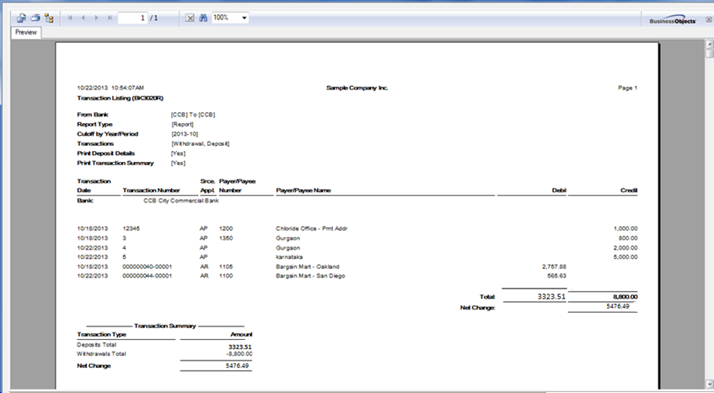Click the Page 1 label
Image resolution: width=714 pixels, height=393 pixels.
pyautogui.click(x=627, y=88)
